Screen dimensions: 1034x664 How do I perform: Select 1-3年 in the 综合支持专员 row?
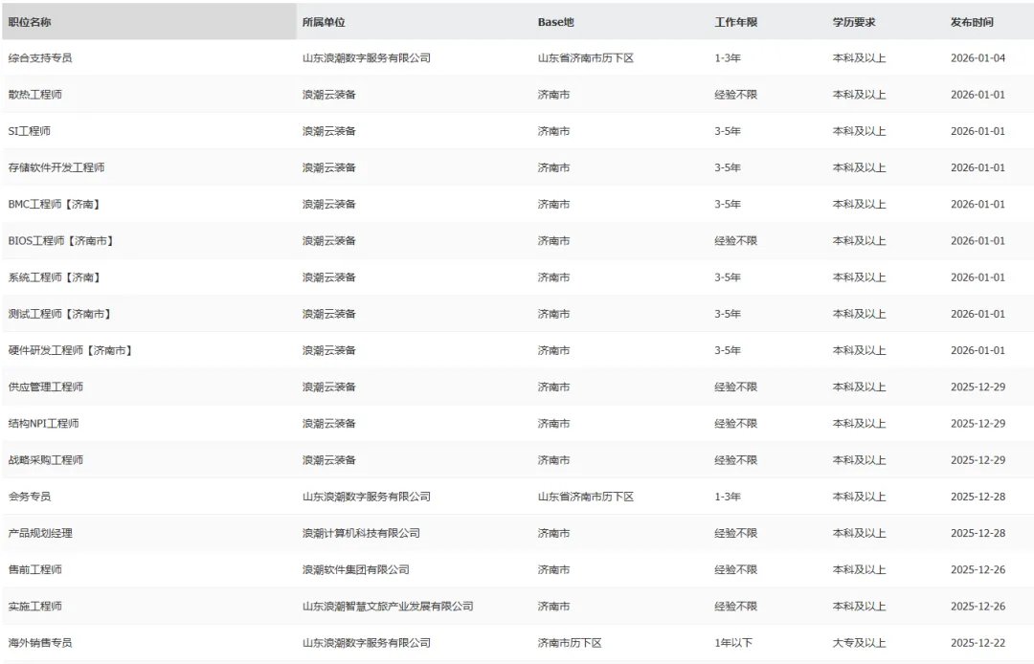coord(728,58)
